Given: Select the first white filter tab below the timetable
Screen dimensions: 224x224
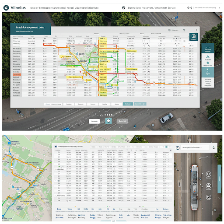Looking at the screenshot, I should (x=53, y=104).
